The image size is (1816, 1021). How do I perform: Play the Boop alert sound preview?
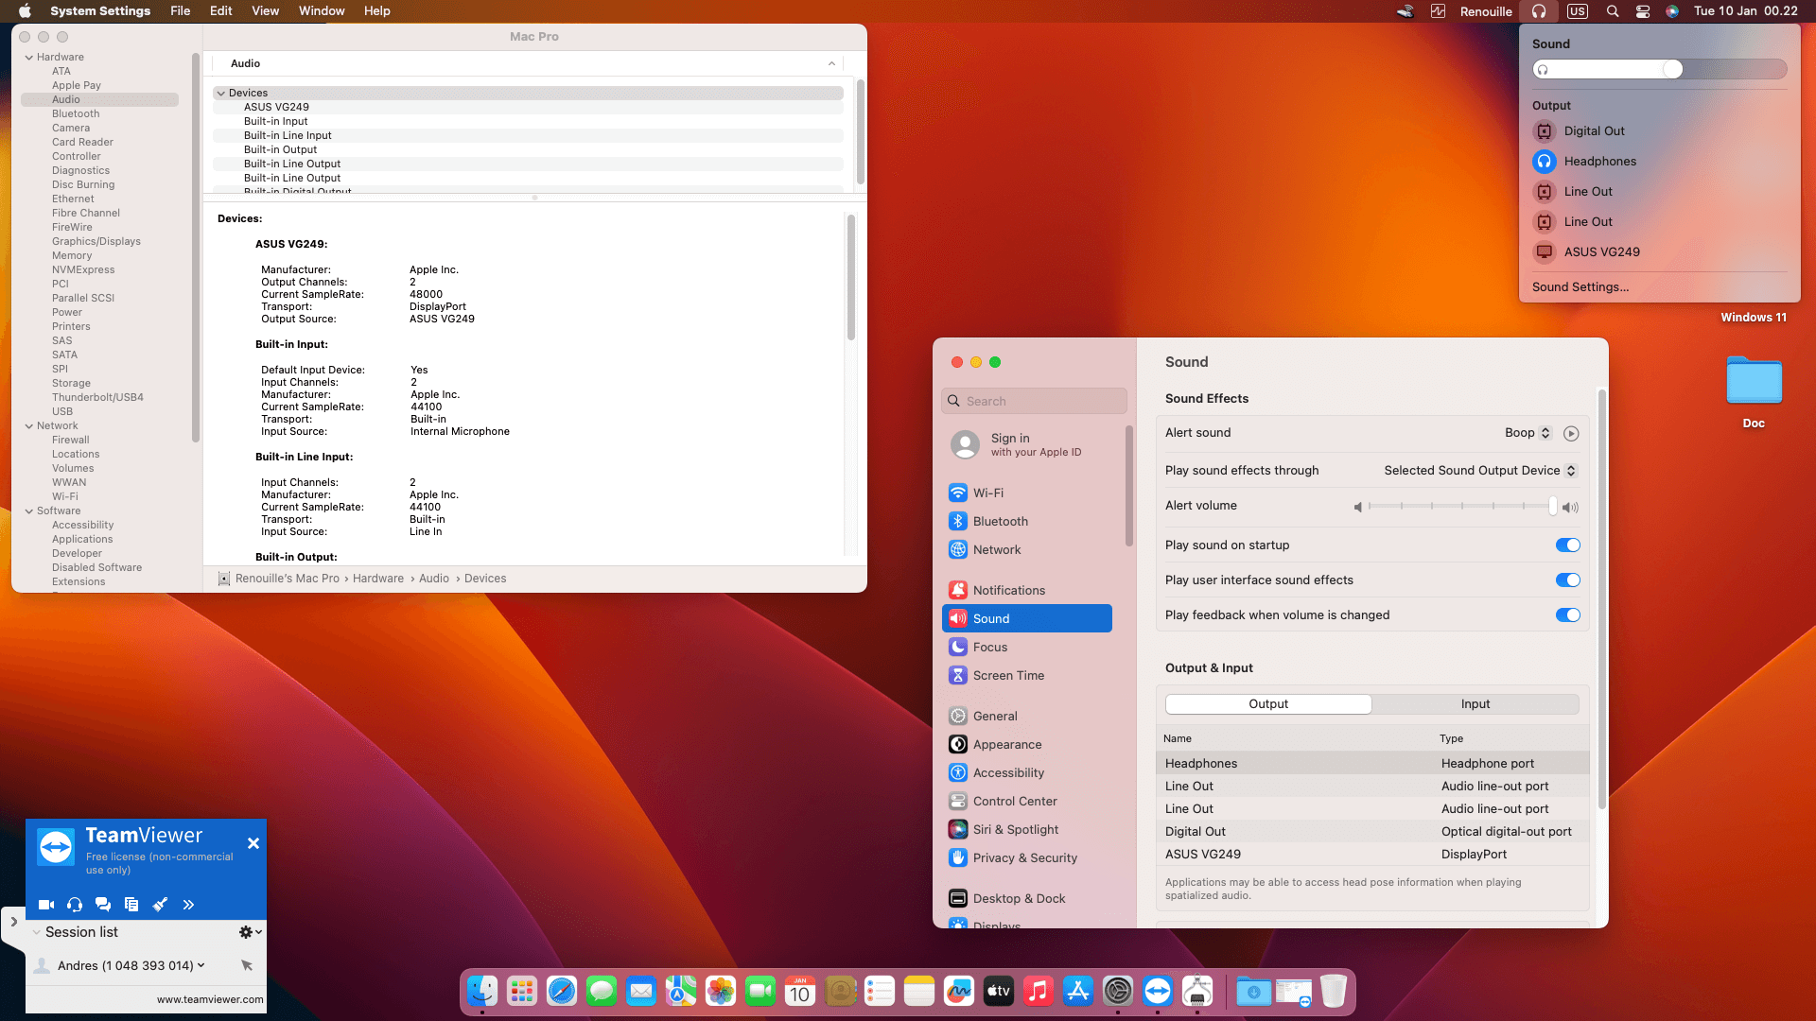[1571, 433]
